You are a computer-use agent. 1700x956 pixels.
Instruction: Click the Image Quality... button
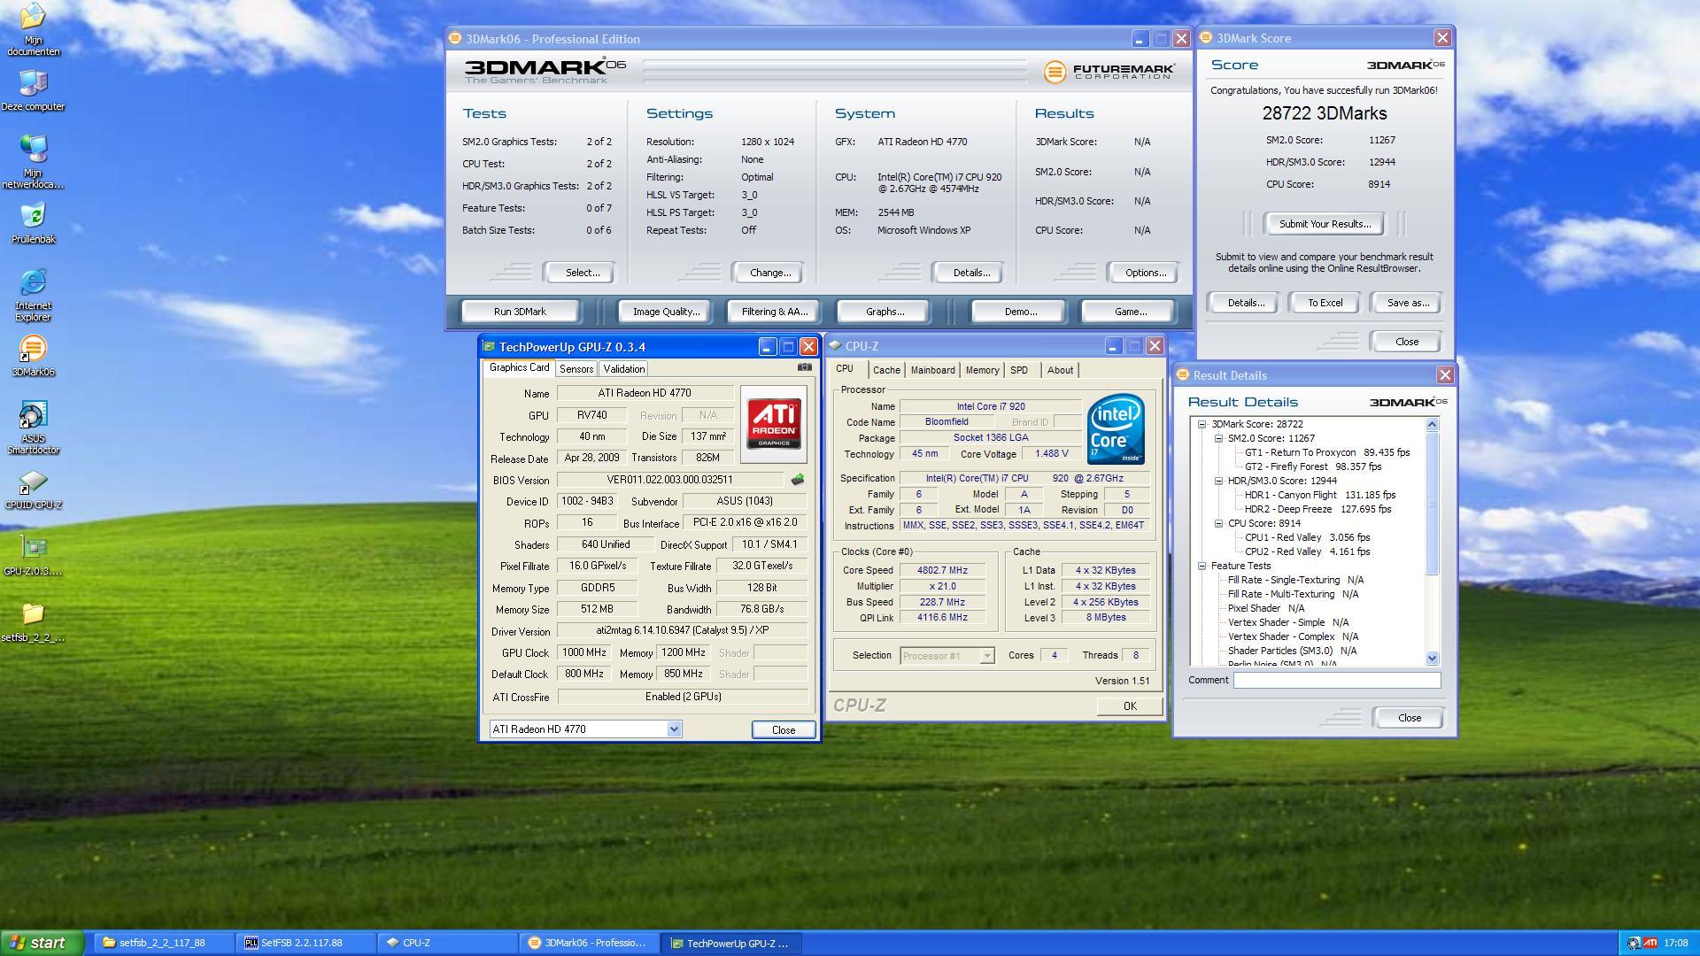tap(666, 312)
